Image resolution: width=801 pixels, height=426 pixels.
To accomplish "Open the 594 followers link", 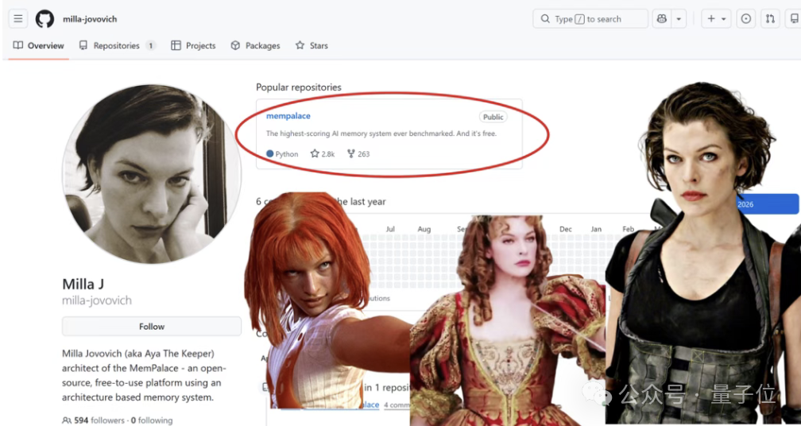I will pos(99,420).
